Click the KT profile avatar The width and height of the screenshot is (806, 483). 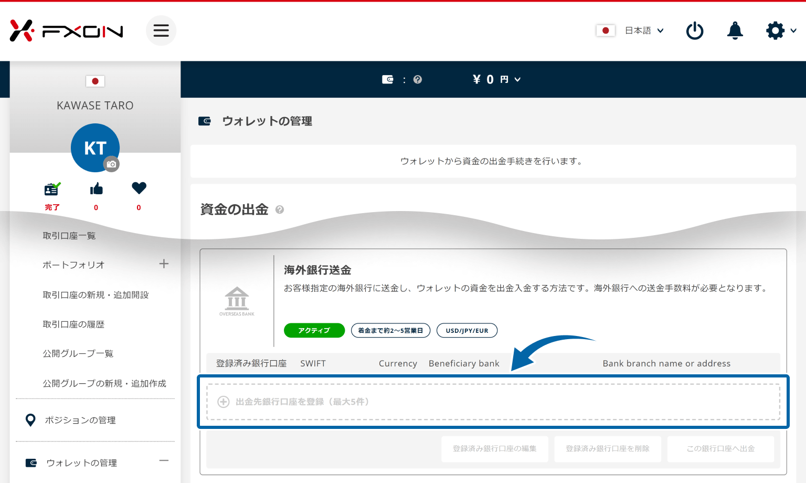tap(95, 148)
